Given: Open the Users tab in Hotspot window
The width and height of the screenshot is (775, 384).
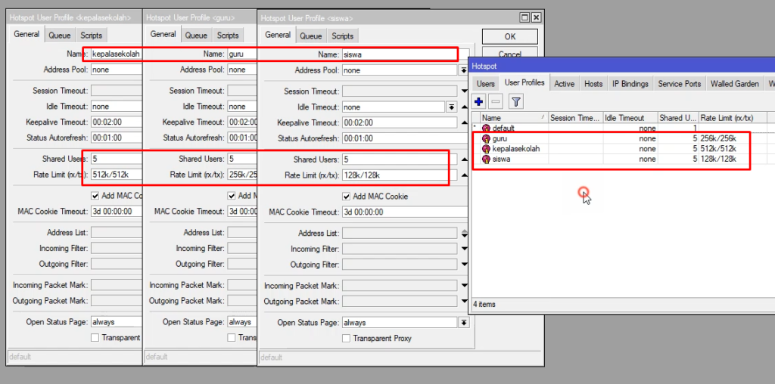Looking at the screenshot, I should (485, 84).
